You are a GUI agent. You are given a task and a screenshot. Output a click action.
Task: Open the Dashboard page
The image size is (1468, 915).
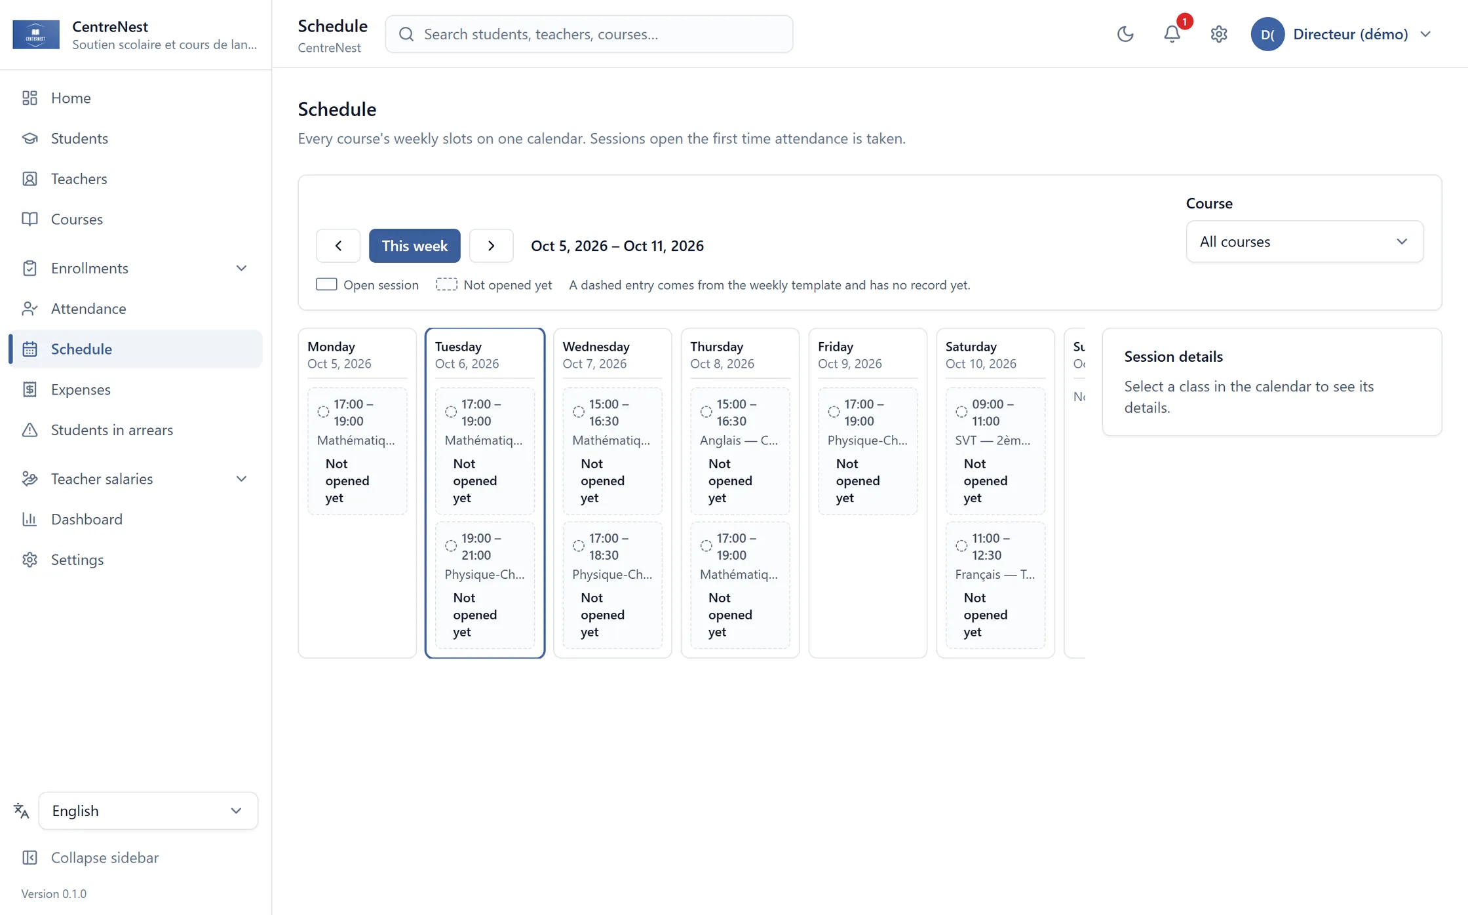tap(136, 519)
